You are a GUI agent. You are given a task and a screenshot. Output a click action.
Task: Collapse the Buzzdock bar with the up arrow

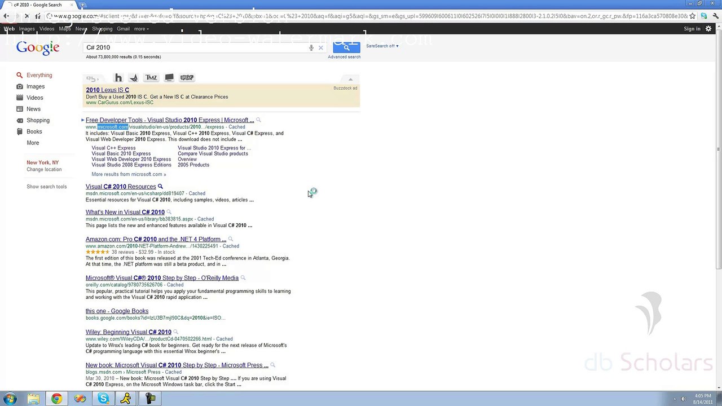tap(350, 79)
